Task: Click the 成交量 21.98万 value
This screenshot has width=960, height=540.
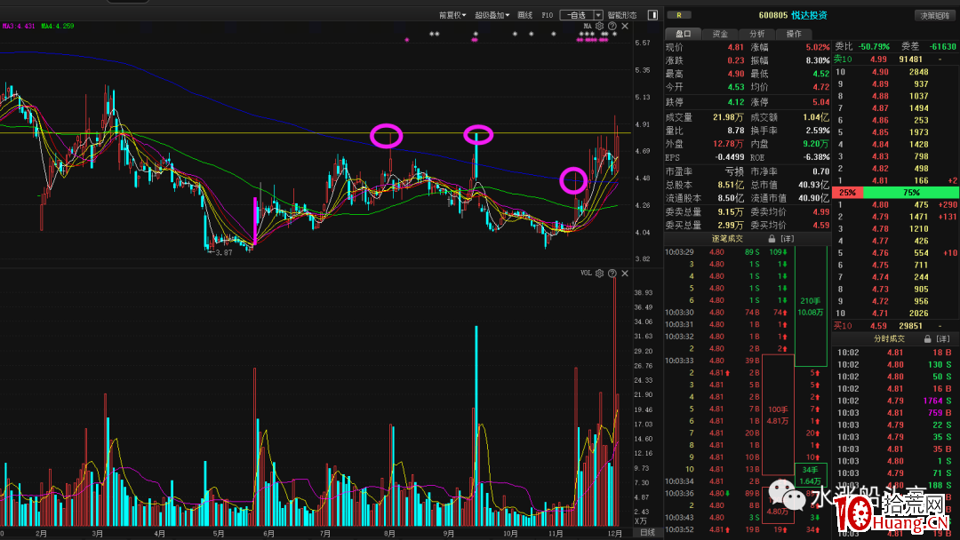Action: pyautogui.click(x=728, y=117)
